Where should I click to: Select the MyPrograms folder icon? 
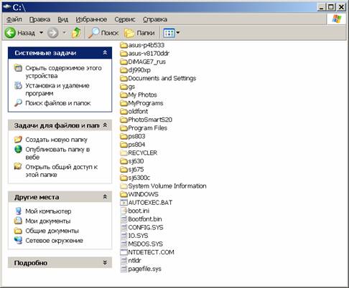pyautogui.click(x=124, y=103)
